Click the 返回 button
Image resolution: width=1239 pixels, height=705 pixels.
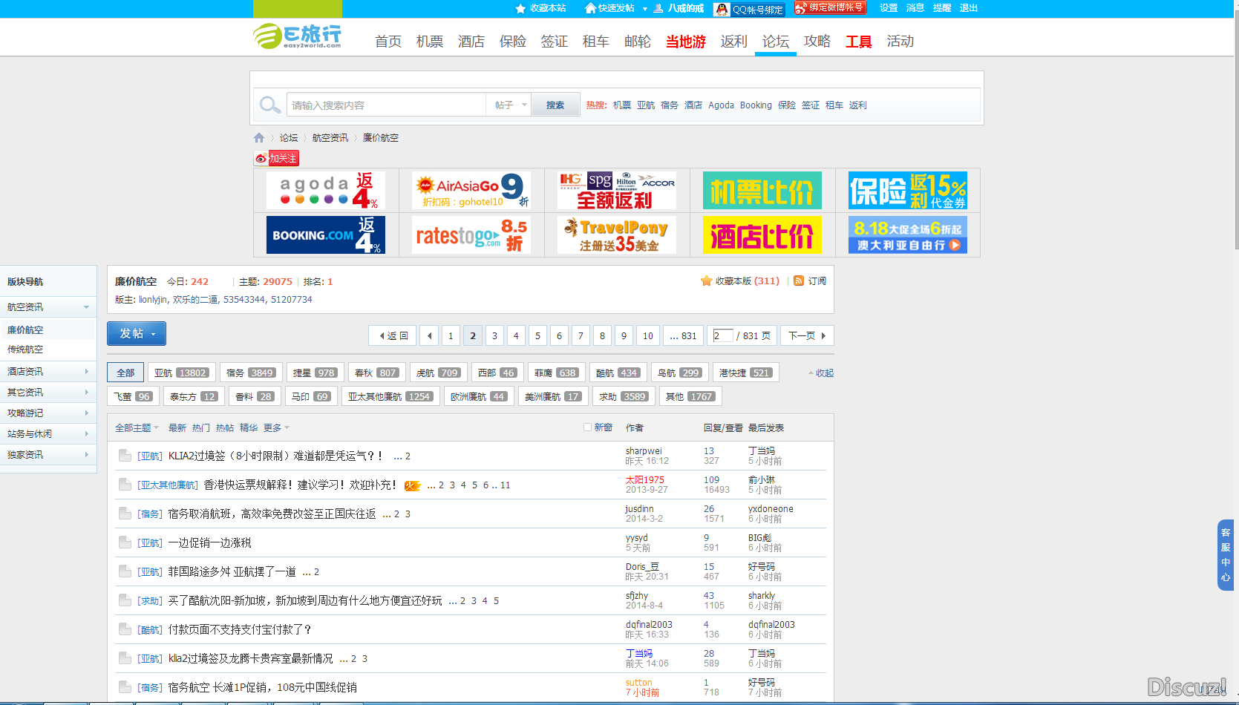(393, 335)
